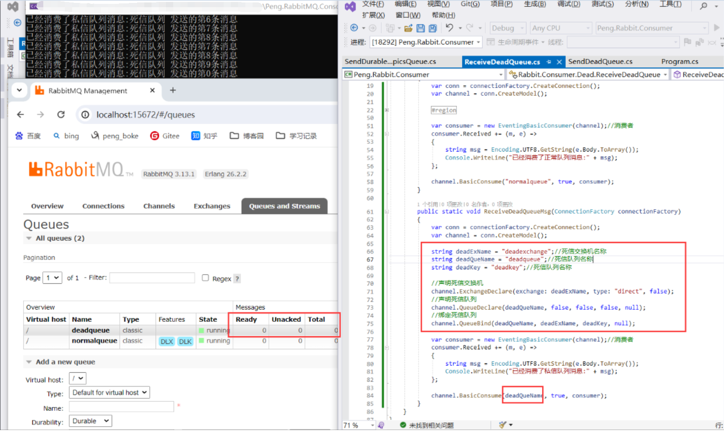Open the Debug configuration dropdown
This screenshot has width=724, height=431.
508,28
